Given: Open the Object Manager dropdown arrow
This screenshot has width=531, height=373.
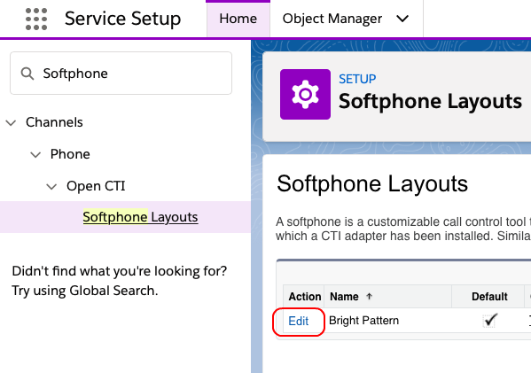Looking at the screenshot, I should [402, 19].
